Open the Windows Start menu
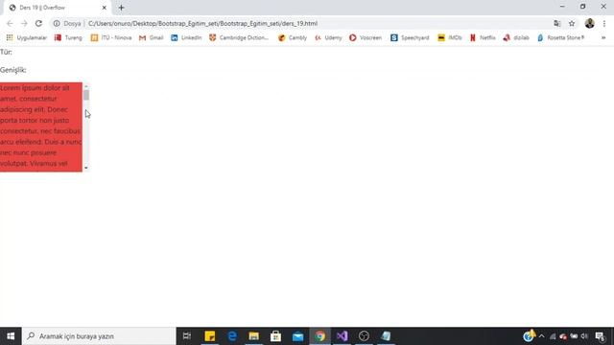This screenshot has height=345, width=614. (11, 336)
